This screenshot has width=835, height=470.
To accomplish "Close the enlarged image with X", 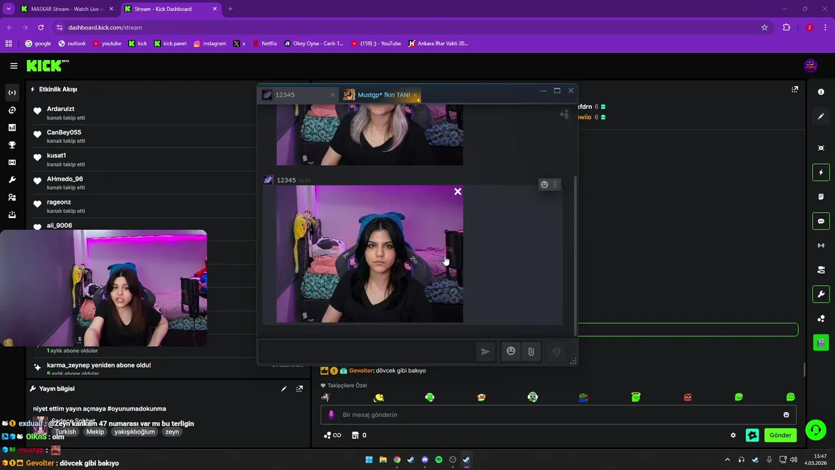I will pos(457,191).
